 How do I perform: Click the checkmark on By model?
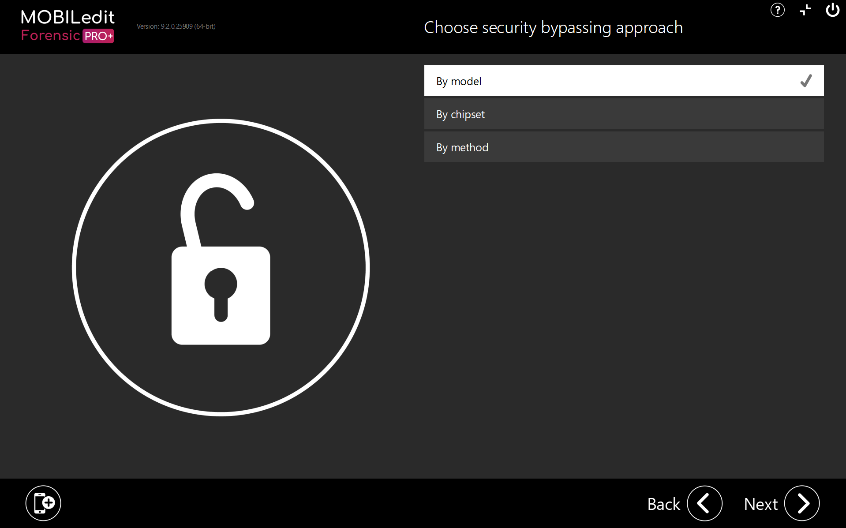point(806,81)
